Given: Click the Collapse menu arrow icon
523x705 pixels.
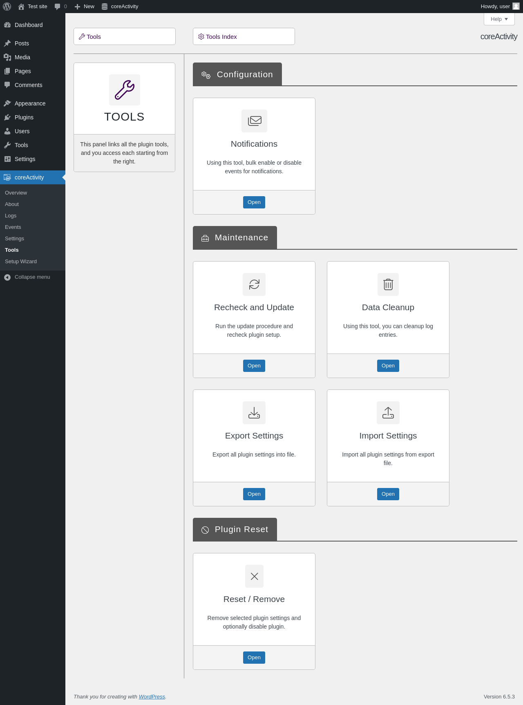Looking at the screenshot, I should 7,277.
